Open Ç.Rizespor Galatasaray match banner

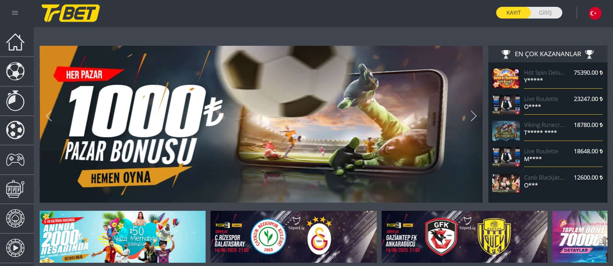coord(294,237)
